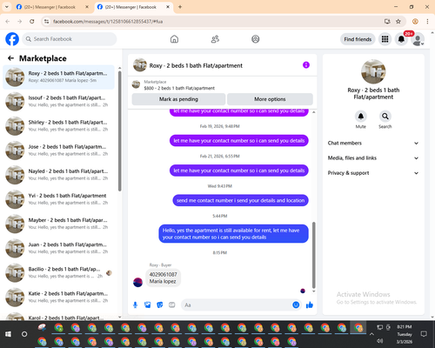This screenshot has height=348, width=435.
Task: Open the Groups icon in top navigation
Action: (x=256, y=39)
